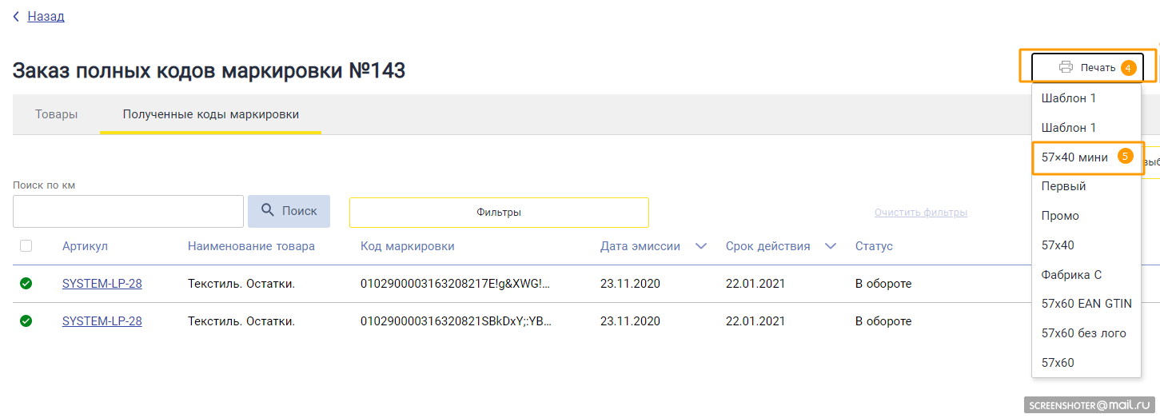Open SYSTEM-LP-28 link in first row
Image resolution: width=1160 pixels, height=418 pixels.
coord(102,284)
